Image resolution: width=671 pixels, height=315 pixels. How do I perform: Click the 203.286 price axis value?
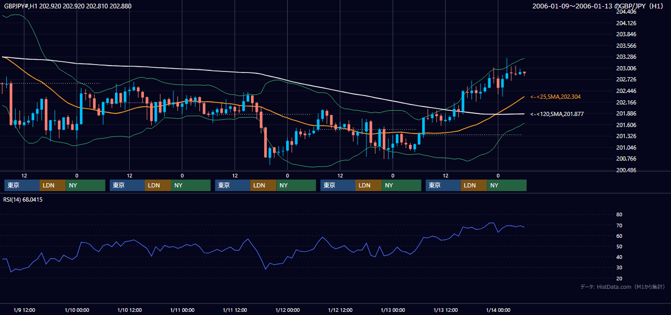[626, 57]
